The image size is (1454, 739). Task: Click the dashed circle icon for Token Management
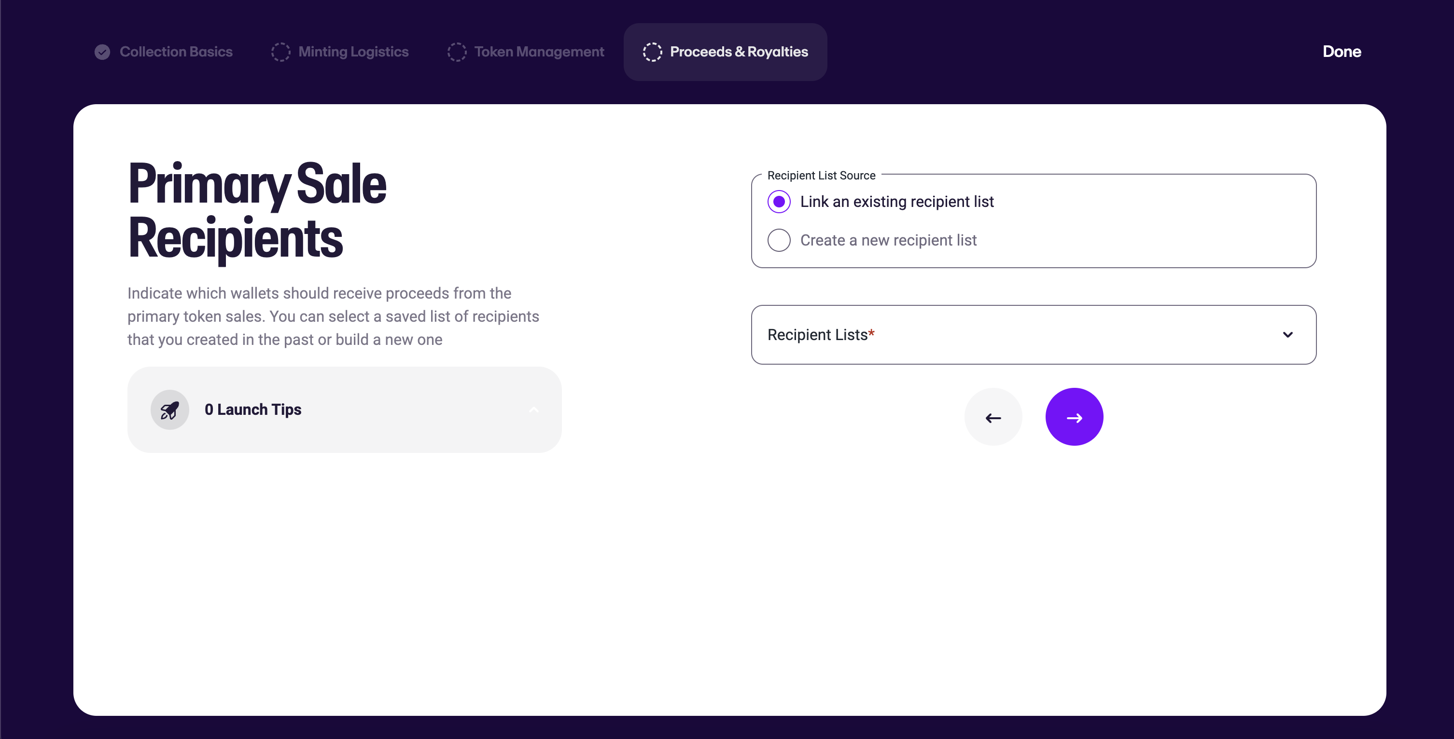(x=457, y=52)
